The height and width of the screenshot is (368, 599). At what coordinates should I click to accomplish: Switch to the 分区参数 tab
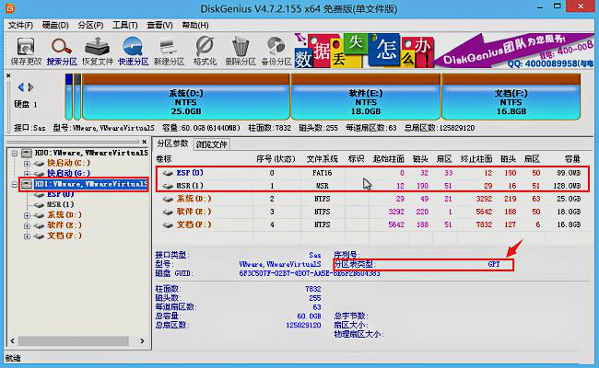[x=172, y=144]
